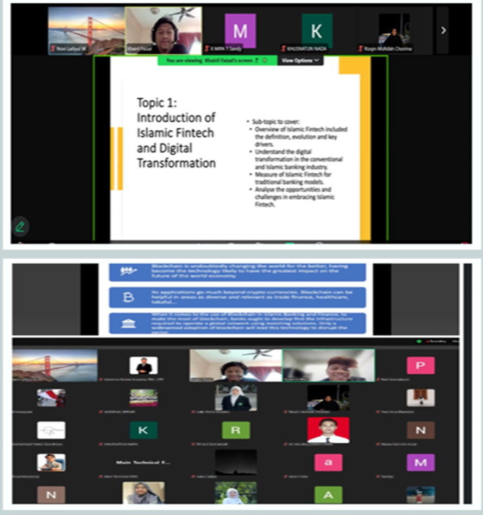Select the pink lowercase 'a' participant avatar
The height and width of the screenshot is (515, 483).
pyautogui.click(x=328, y=462)
